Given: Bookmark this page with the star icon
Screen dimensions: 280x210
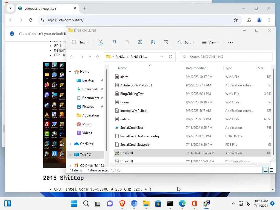Looking at the screenshot, I should [235, 20].
